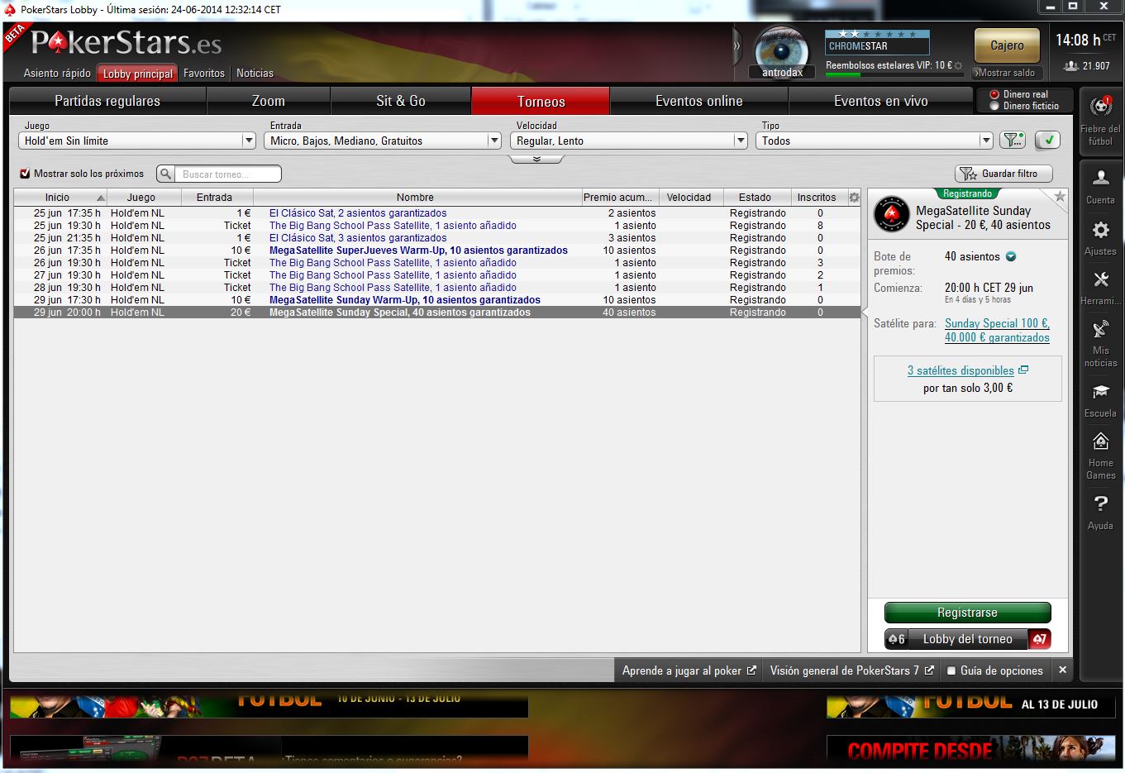Select Lobby principal view
Image resolution: width=1125 pixels, height=773 pixels.
(137, 74)
